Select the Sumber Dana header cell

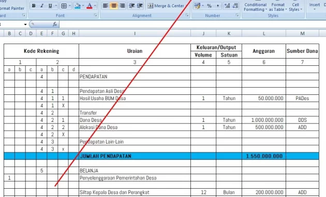click(x=302, y=51)
